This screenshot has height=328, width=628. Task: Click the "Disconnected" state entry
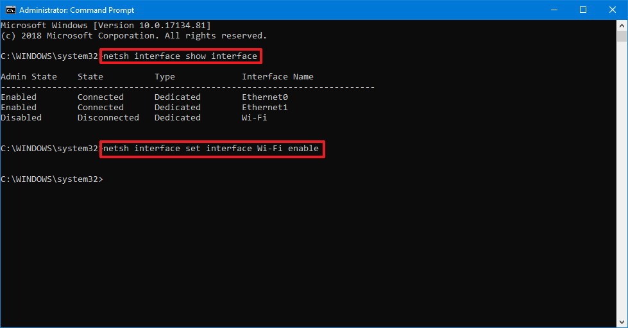(x=108, y=118)
